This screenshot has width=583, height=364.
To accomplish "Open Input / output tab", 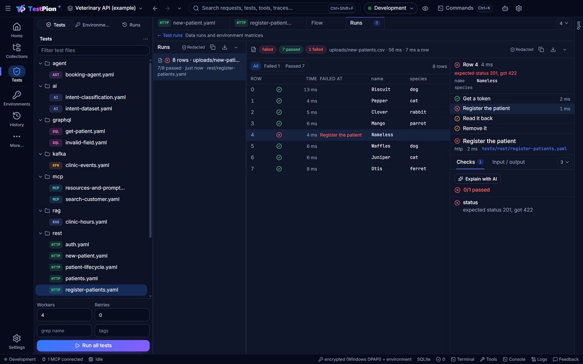I will coord(509,162).
